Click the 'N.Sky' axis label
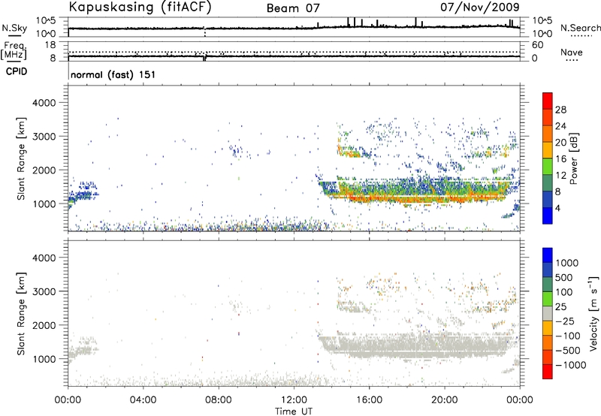601x416 pixels. click(14, 28)
